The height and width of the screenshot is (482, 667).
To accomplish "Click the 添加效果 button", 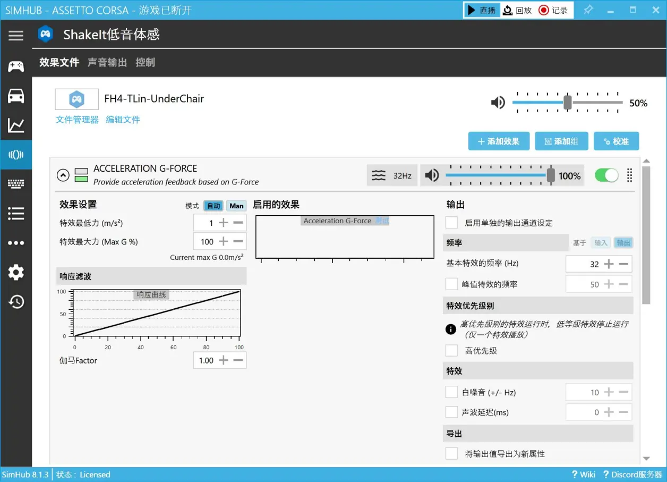I will click(498, 141).
